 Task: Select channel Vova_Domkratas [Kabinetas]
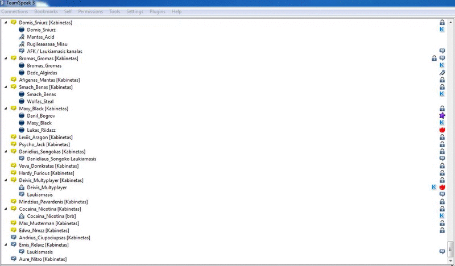coord(49,166)
